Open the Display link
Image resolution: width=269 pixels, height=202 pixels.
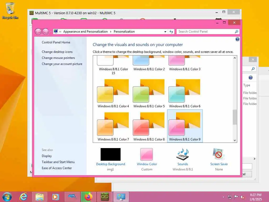coord(47,156)
